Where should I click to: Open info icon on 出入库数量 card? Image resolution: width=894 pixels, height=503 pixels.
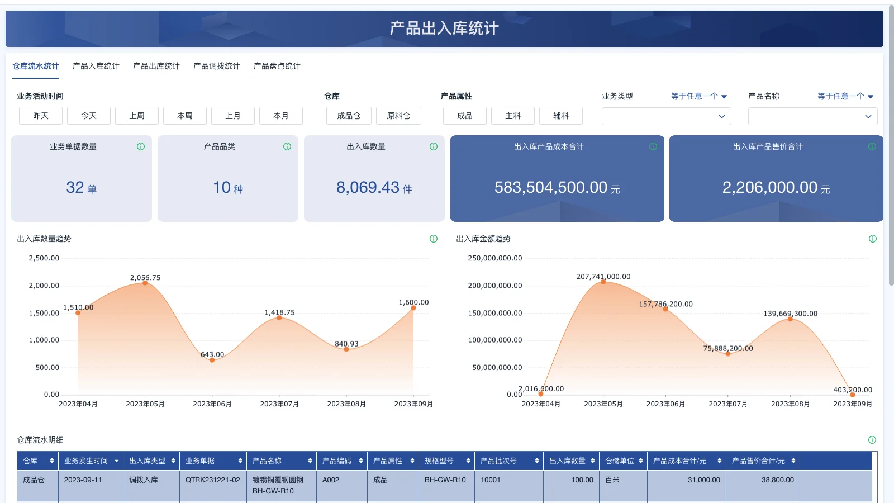pos(433,146)
